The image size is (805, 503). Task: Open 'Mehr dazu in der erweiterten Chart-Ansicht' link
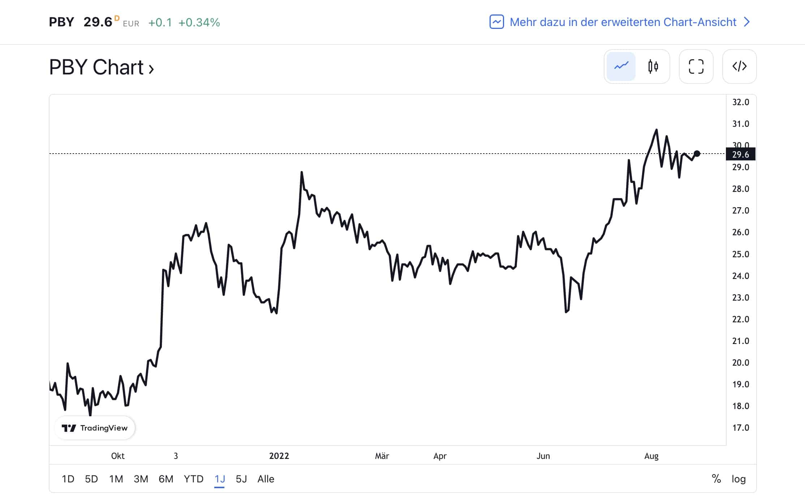623,22
